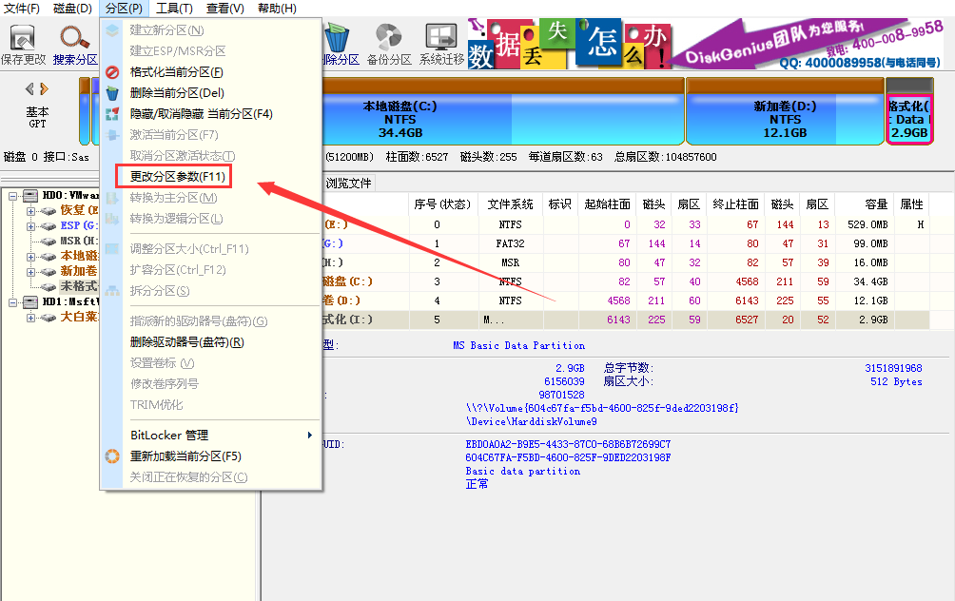Switch to the 浏览文件 tab
955x601 pixels.
coord(348,184)
